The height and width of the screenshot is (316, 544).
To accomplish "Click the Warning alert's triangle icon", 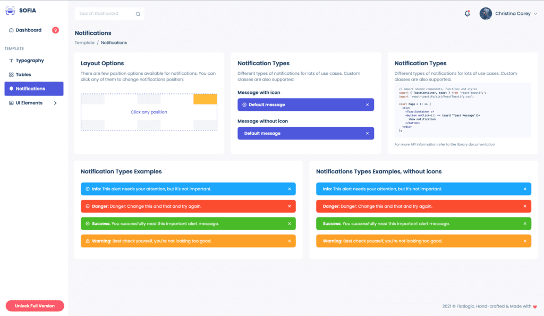I will coord(88,241).
